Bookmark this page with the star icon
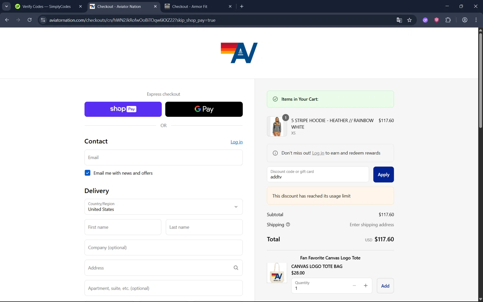483x302 pixels. pyautogui.click(x=410, y=20)
